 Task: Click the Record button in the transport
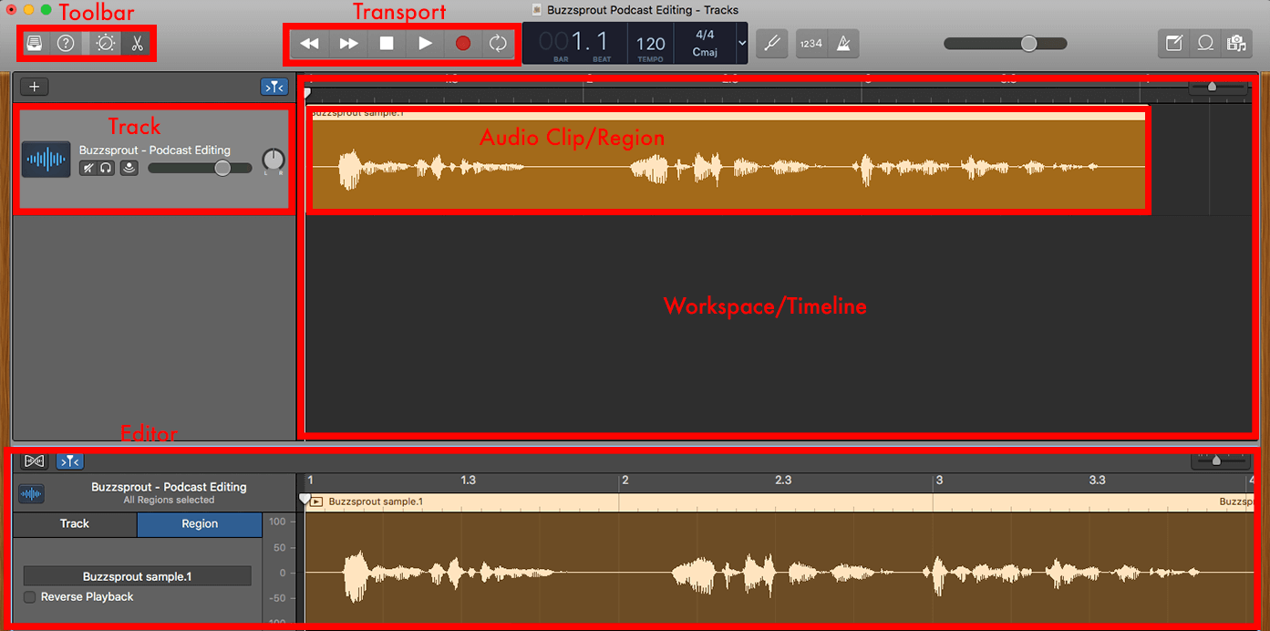tap(462, 42)
